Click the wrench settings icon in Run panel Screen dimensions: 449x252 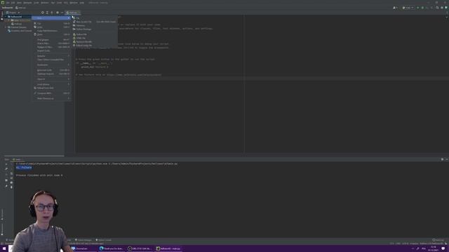point(6,169)
